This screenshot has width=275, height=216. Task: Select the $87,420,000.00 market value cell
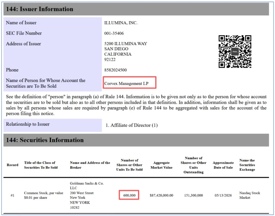coord(161,195)
